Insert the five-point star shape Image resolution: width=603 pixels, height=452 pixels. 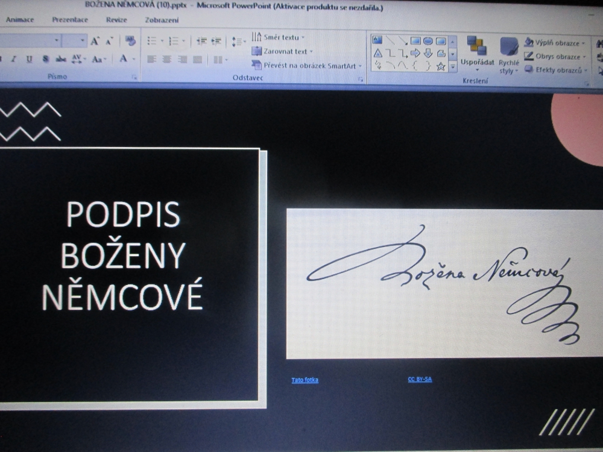(441, 66)
